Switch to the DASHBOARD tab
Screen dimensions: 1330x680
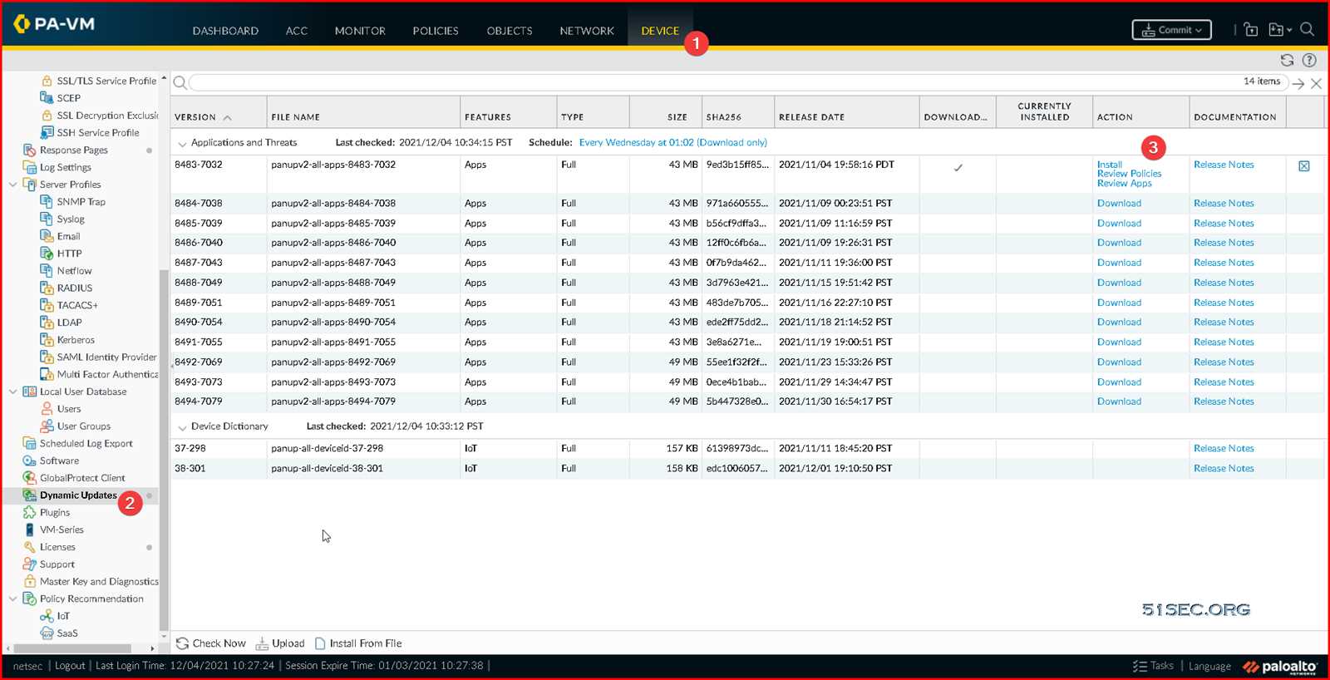[225, 31]
